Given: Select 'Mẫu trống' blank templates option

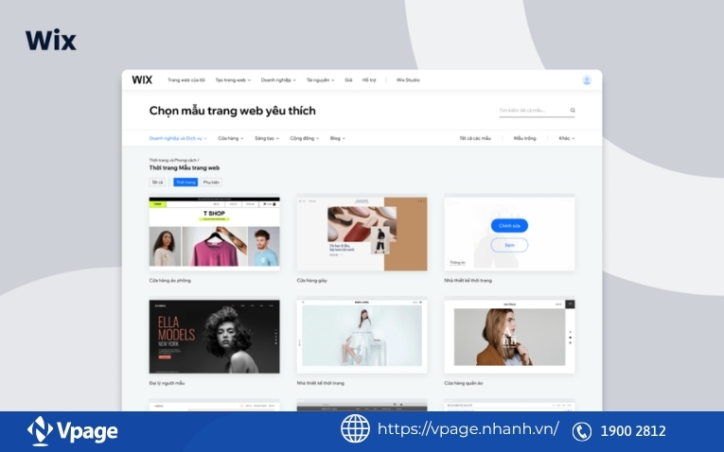Looking at the screenshot, I should 525,138.
